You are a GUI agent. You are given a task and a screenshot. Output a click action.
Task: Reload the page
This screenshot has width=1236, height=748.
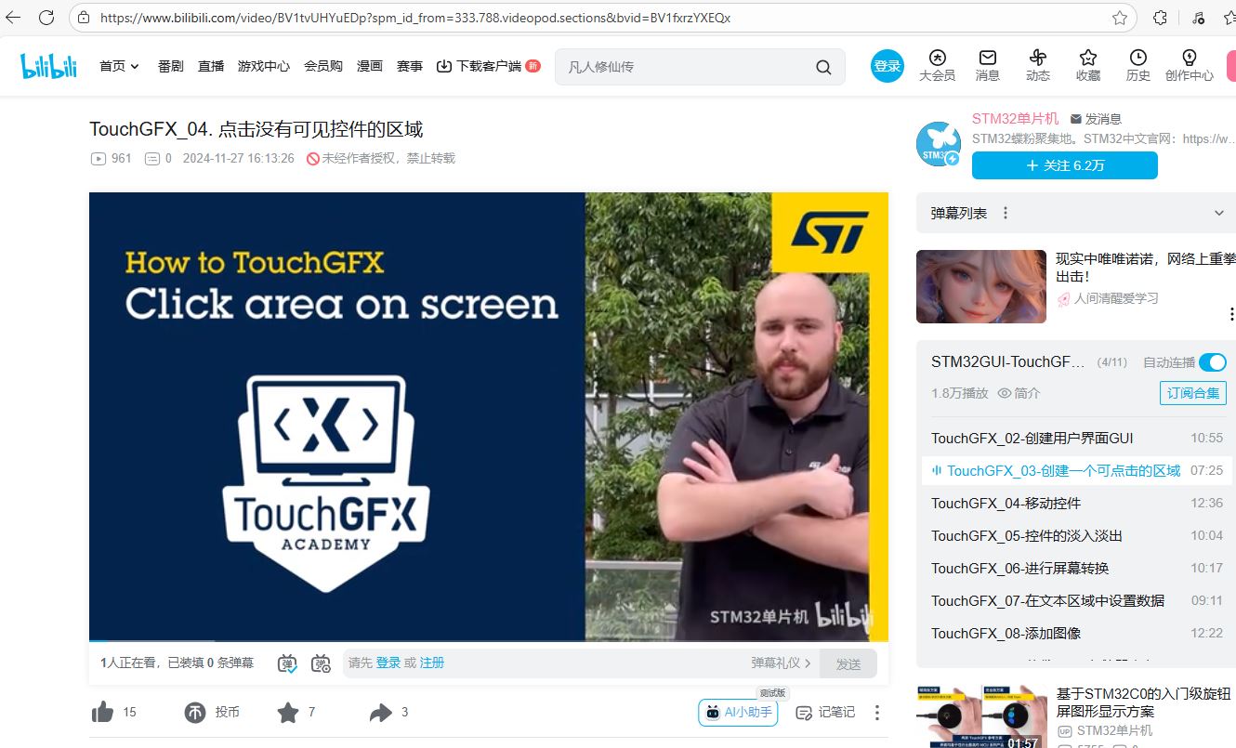(48, 18)
